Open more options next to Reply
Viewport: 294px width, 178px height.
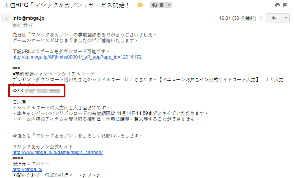(286, 18)
